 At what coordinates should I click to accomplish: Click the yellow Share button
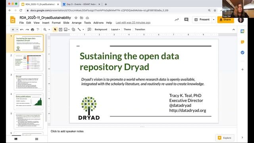coord(226,19)
